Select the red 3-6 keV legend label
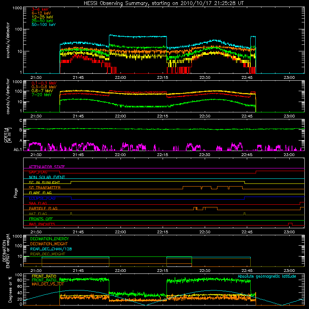Viewport: 309px width, 309px height. tap(40, 9)
